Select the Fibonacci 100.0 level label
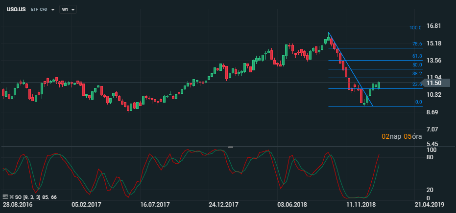Viewport: 456px width, 213px height. click(x=415, y=28)
